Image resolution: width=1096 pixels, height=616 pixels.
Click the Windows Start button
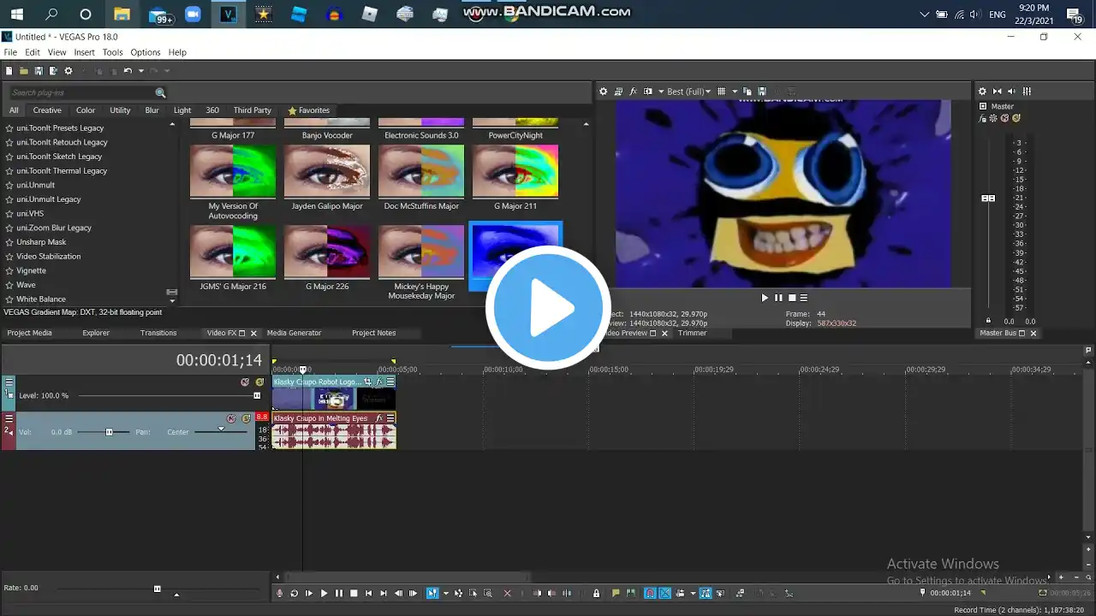click(x=16, y=15)
